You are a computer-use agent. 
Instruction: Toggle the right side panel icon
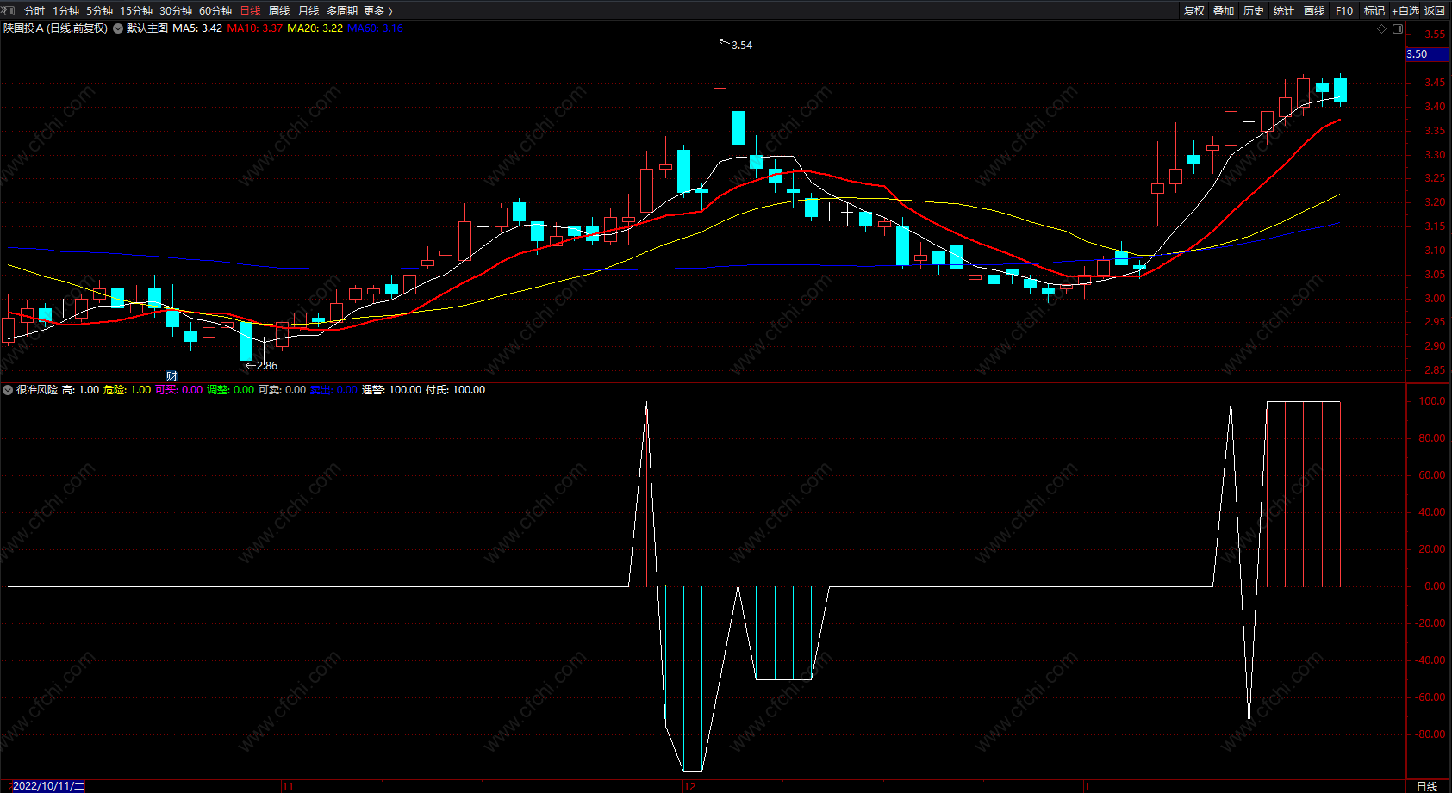click(x=1398, y=28)
